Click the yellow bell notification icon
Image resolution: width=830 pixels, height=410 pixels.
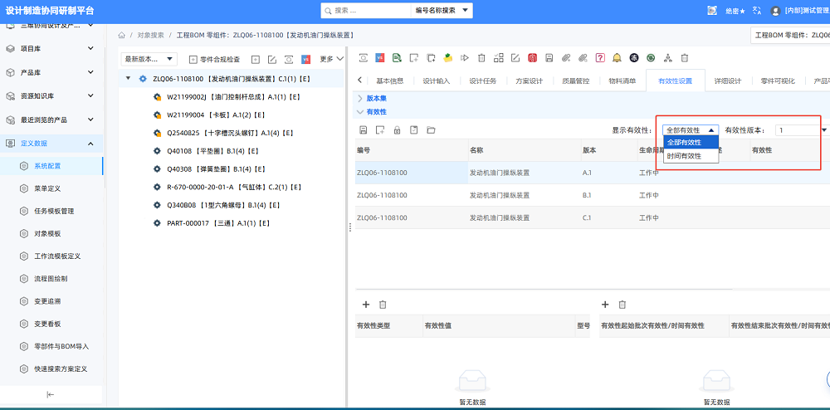tap(618, 57)
